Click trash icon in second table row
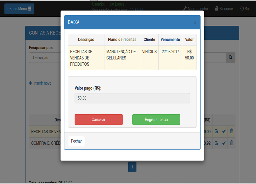Screen dimensions: 256x184 coord(232,143)
